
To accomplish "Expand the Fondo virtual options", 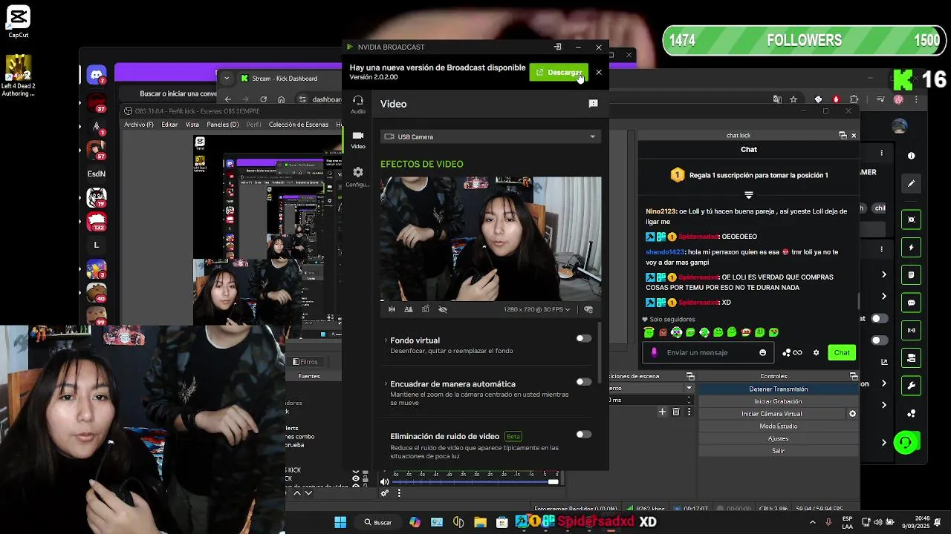I will click(386, 340).
